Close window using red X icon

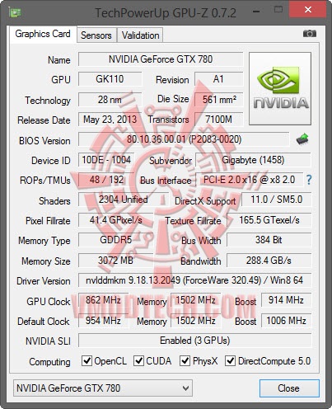click(308, 10)
